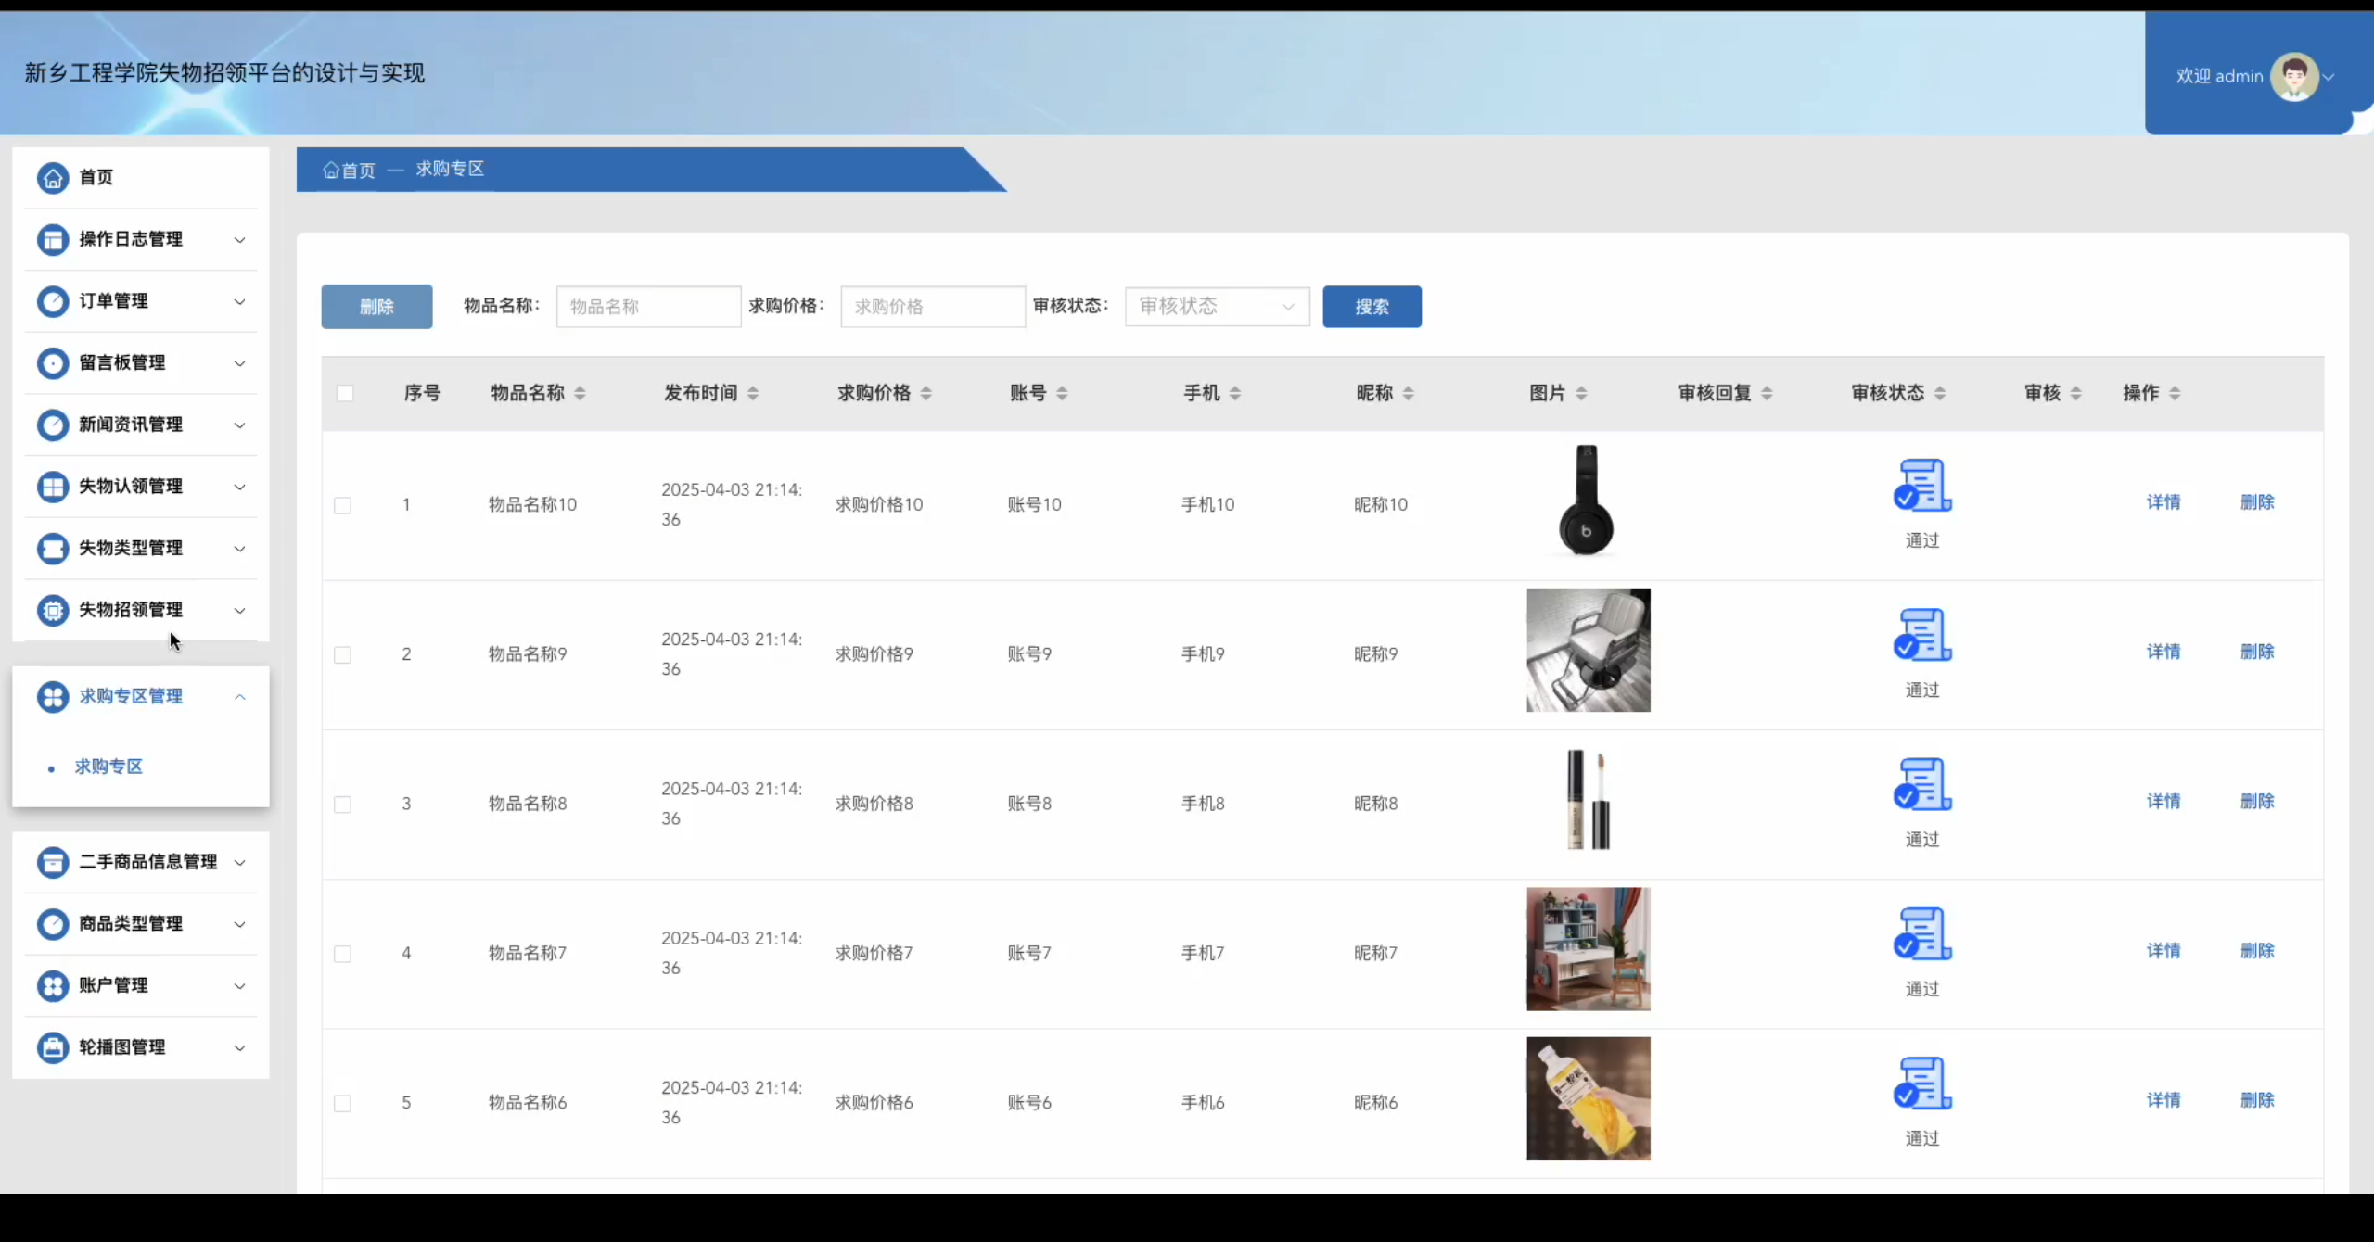Screen dimensions: 2374x1242
Task: Click the home icon in sidebar
Action: (x=53, y=177)
